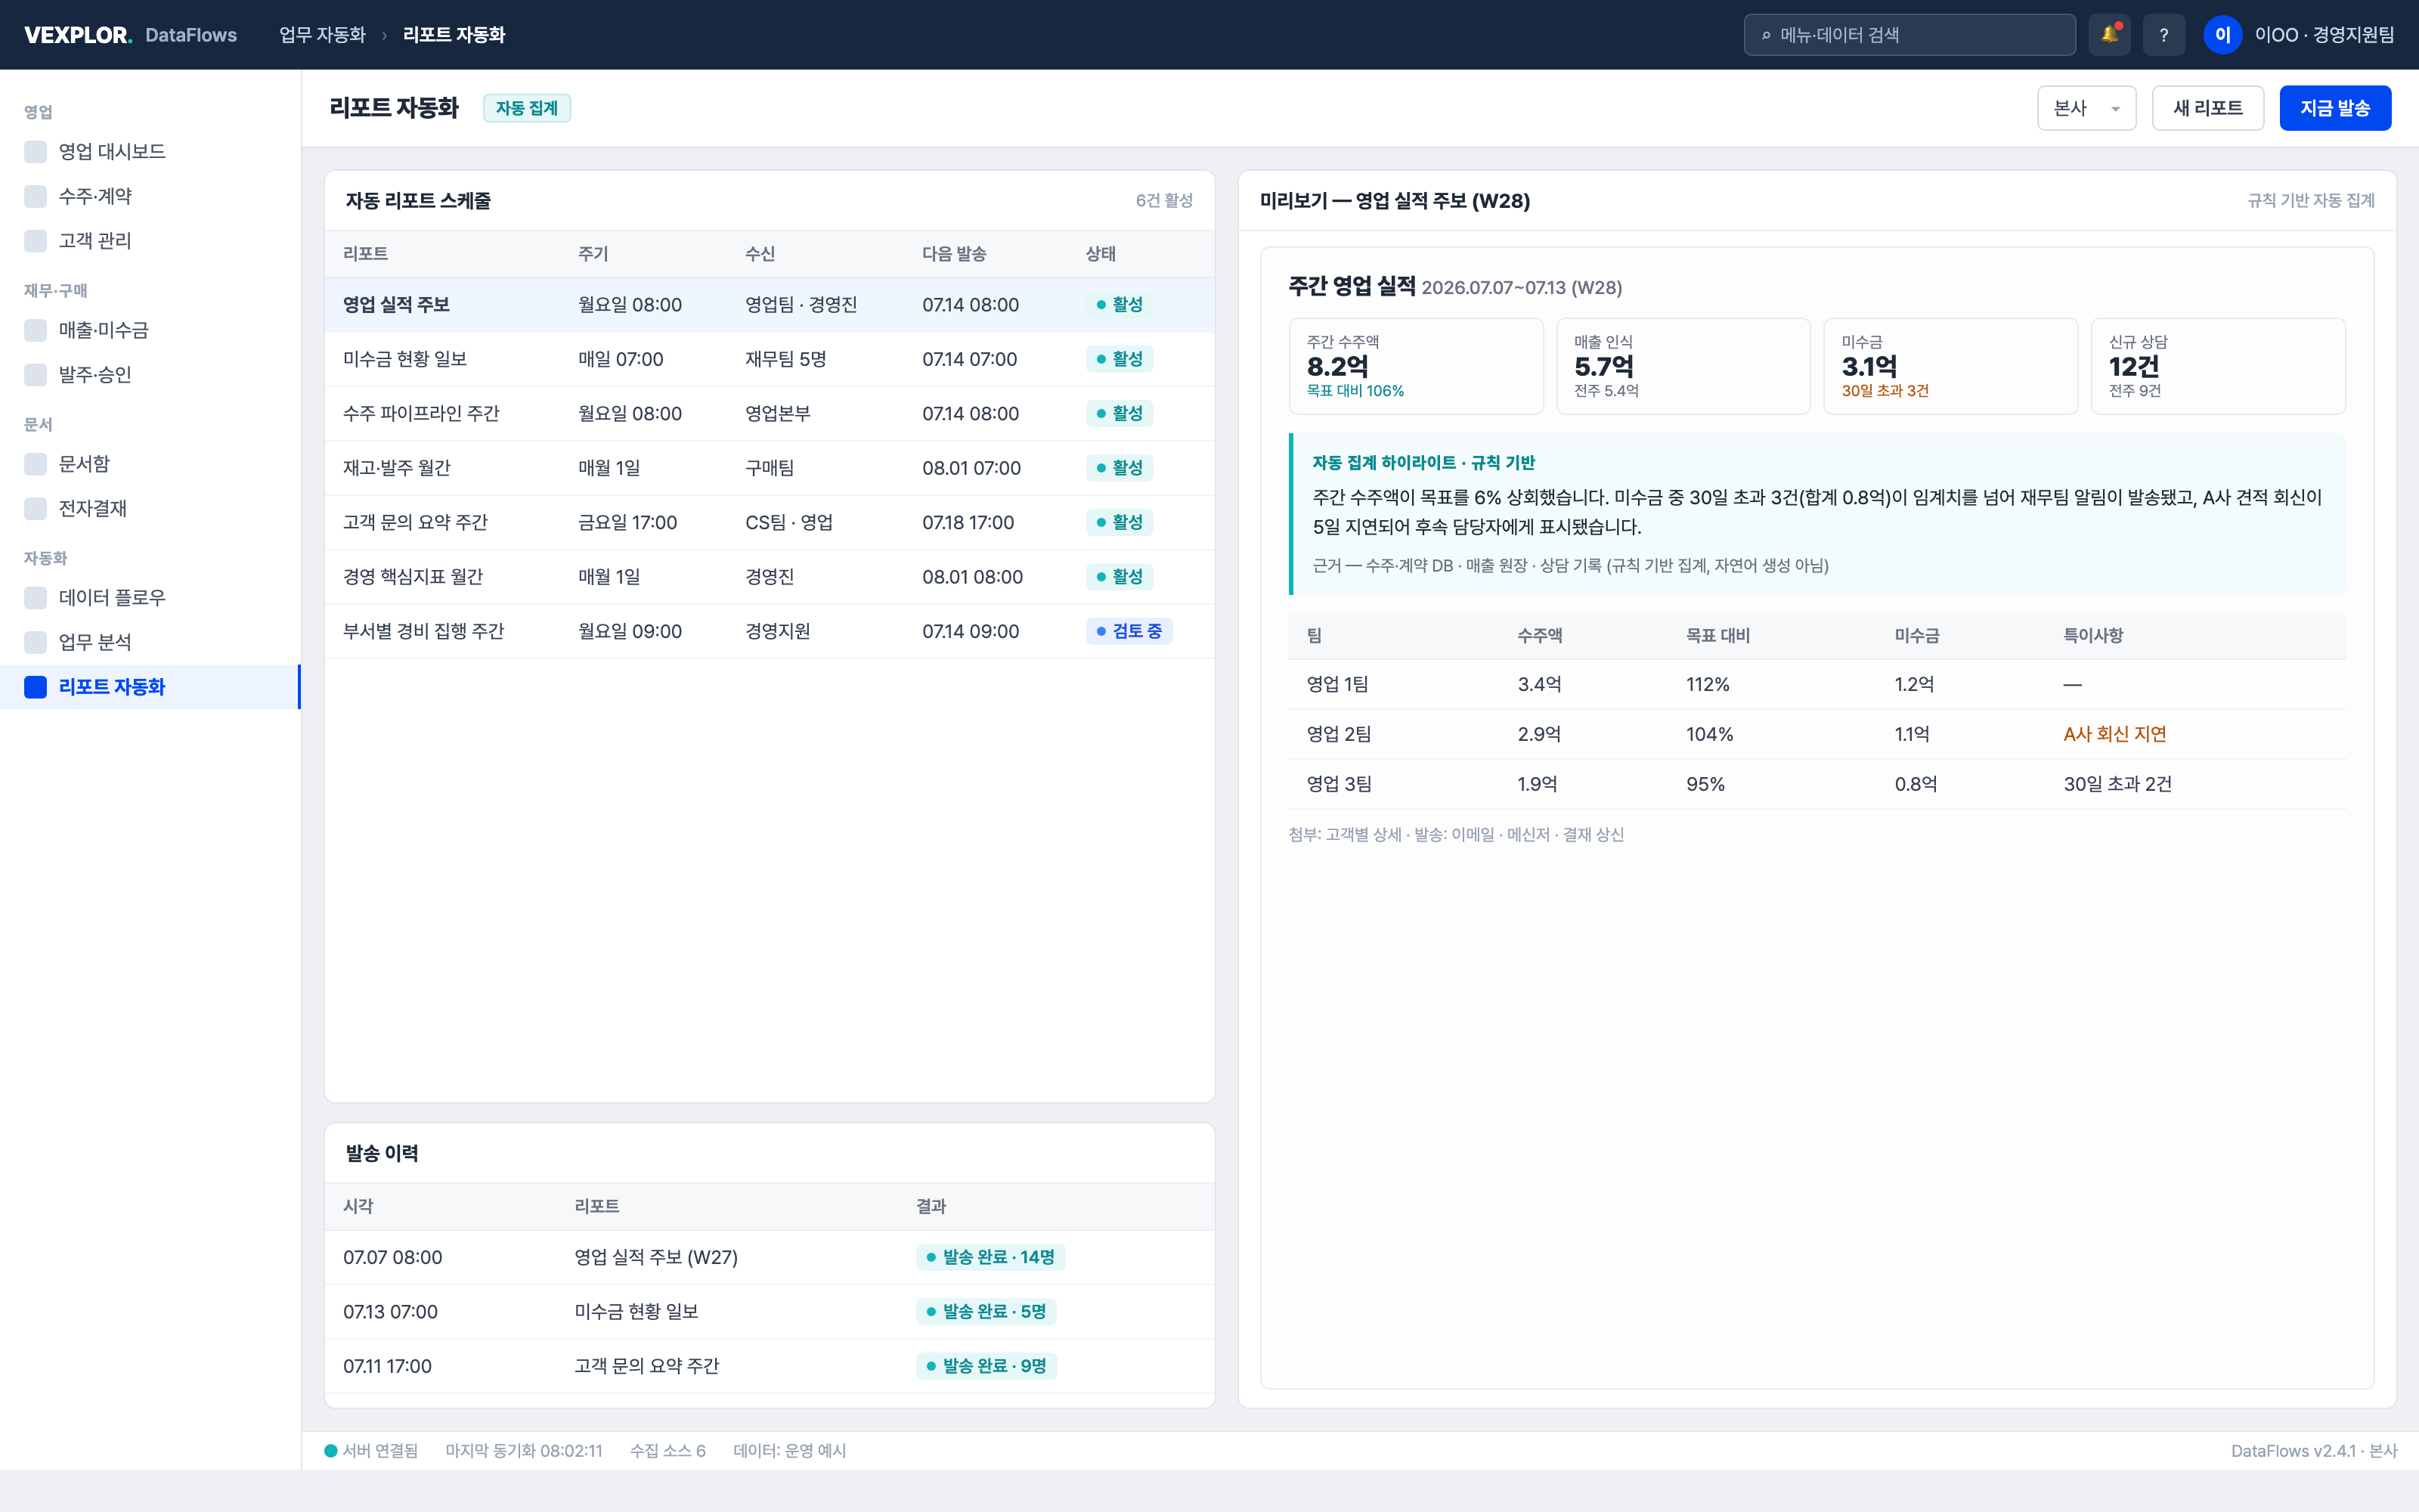The image size is (2419, 1512).
Task: Select the 수주 파이프라인 주간 row
Action: pos(770,414)
